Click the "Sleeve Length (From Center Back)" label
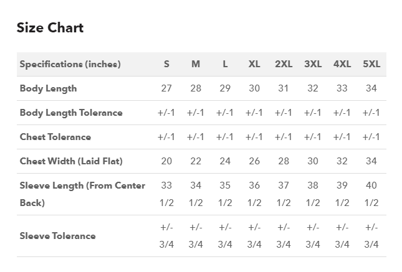Viewport: 402px width, 272px height. click(x=82, y=194)
